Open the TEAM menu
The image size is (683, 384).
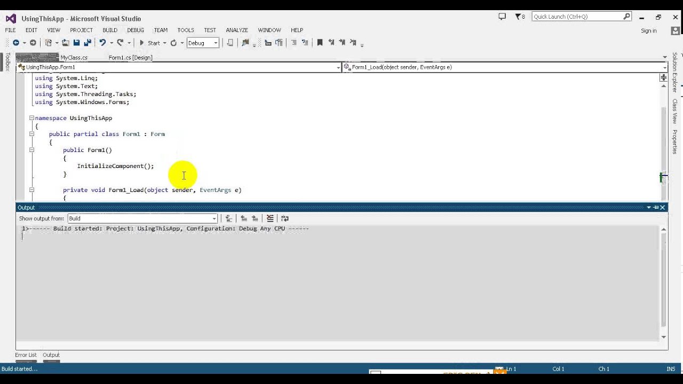tap(161, 30)
